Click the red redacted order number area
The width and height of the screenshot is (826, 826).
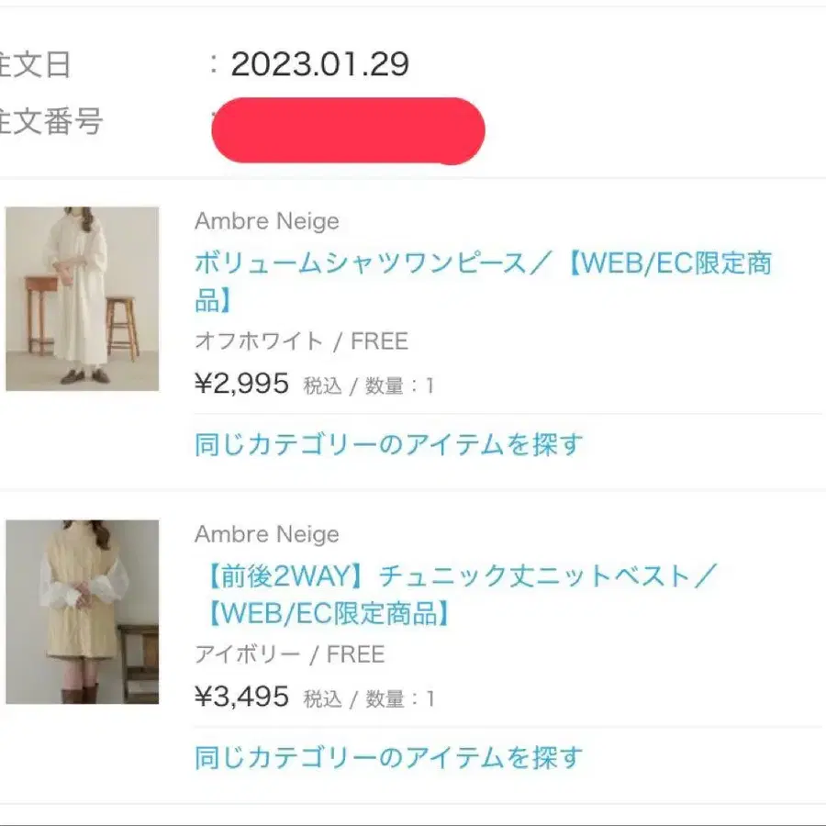click(x=347, y=130)
